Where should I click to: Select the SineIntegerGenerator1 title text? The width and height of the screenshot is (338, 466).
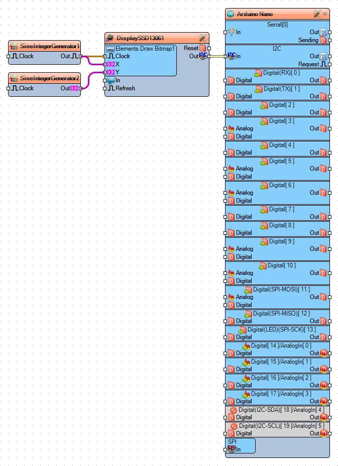pos(50,46)
